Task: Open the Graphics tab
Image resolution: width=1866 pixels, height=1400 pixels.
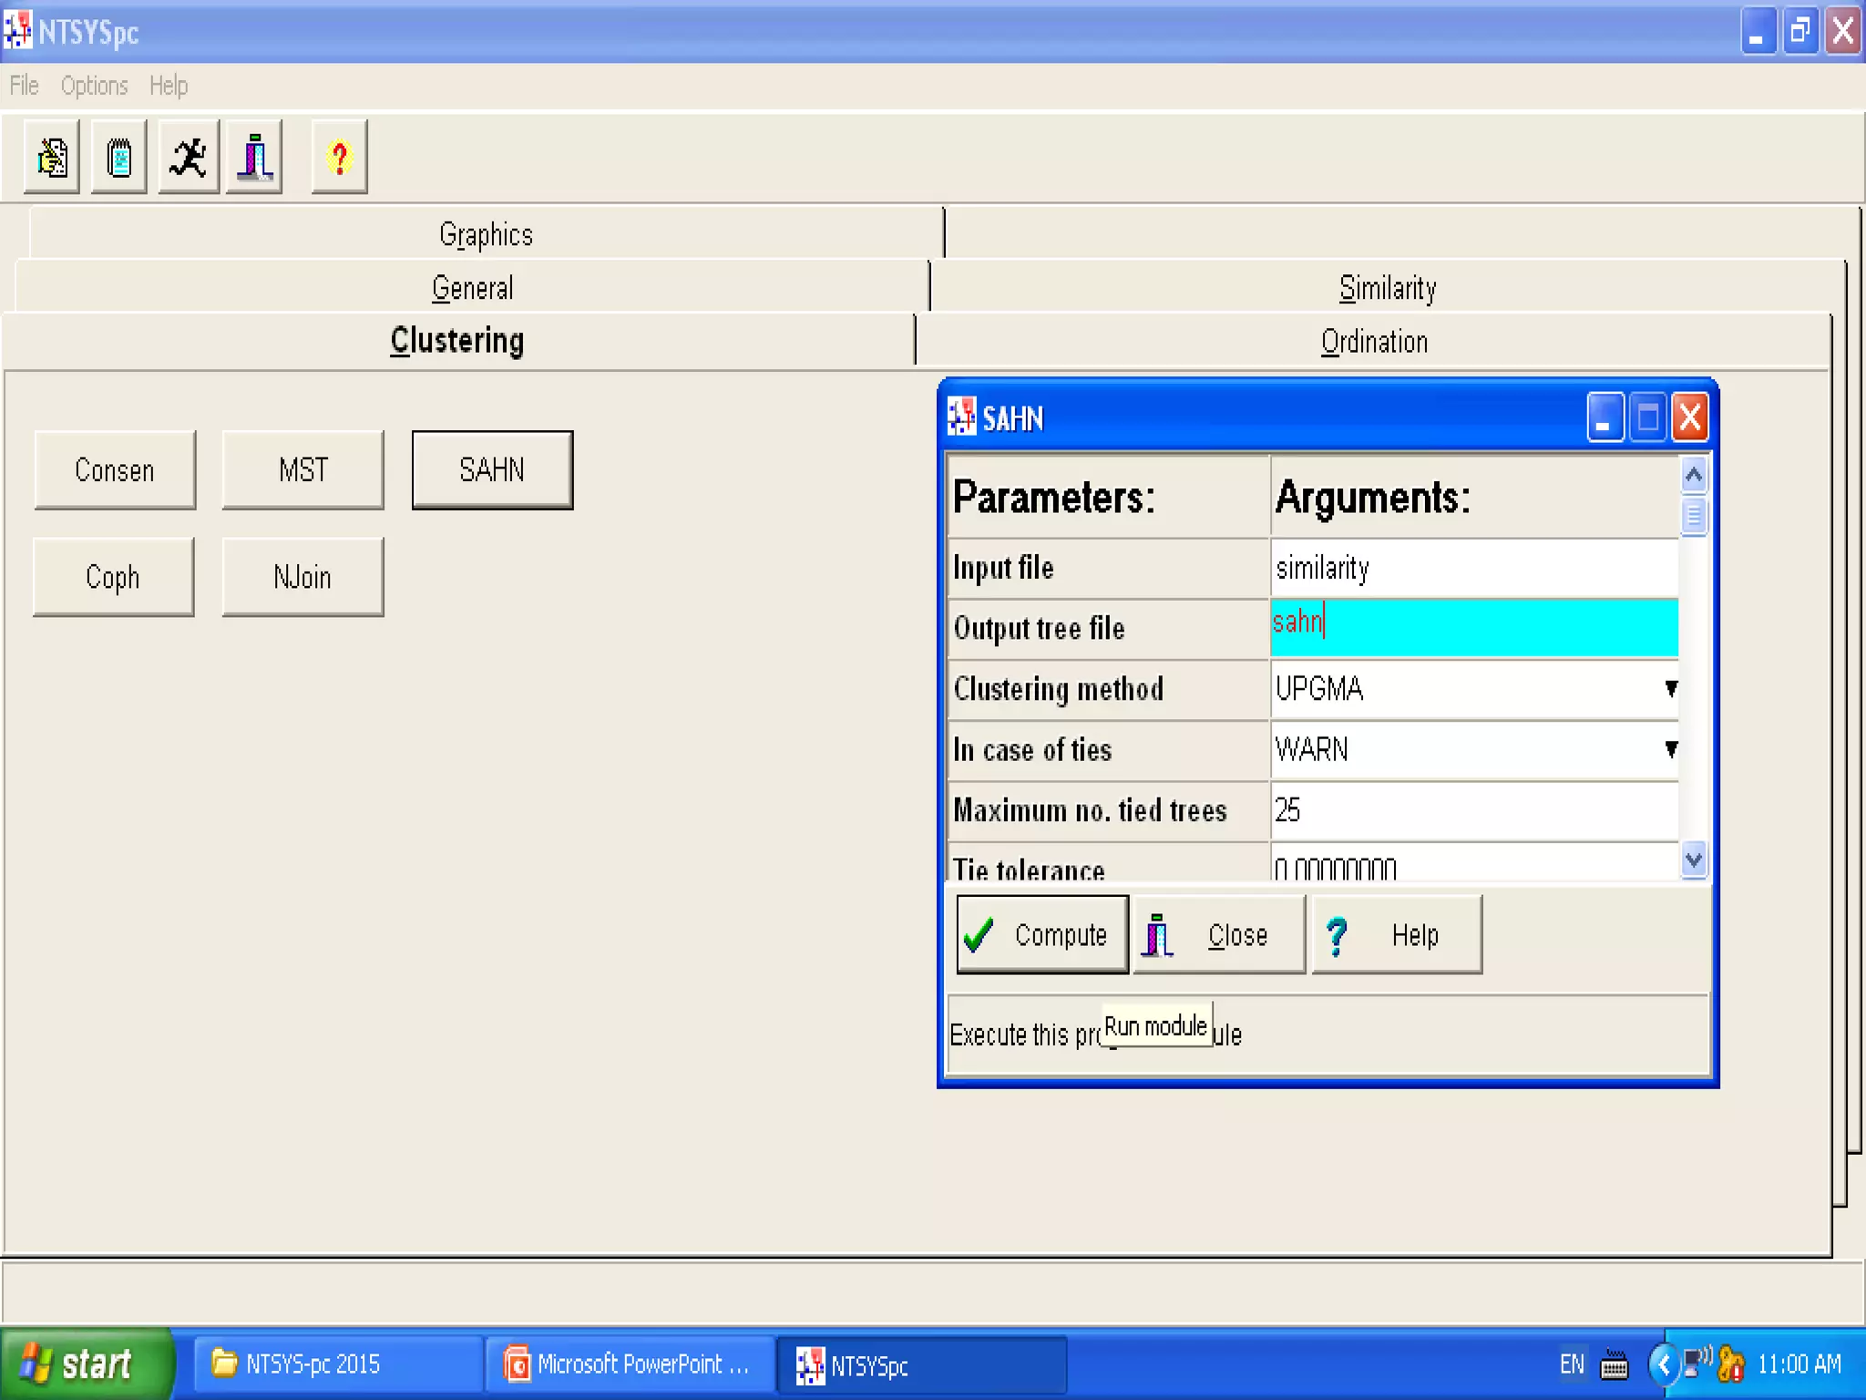Action: tap(486, 235)
